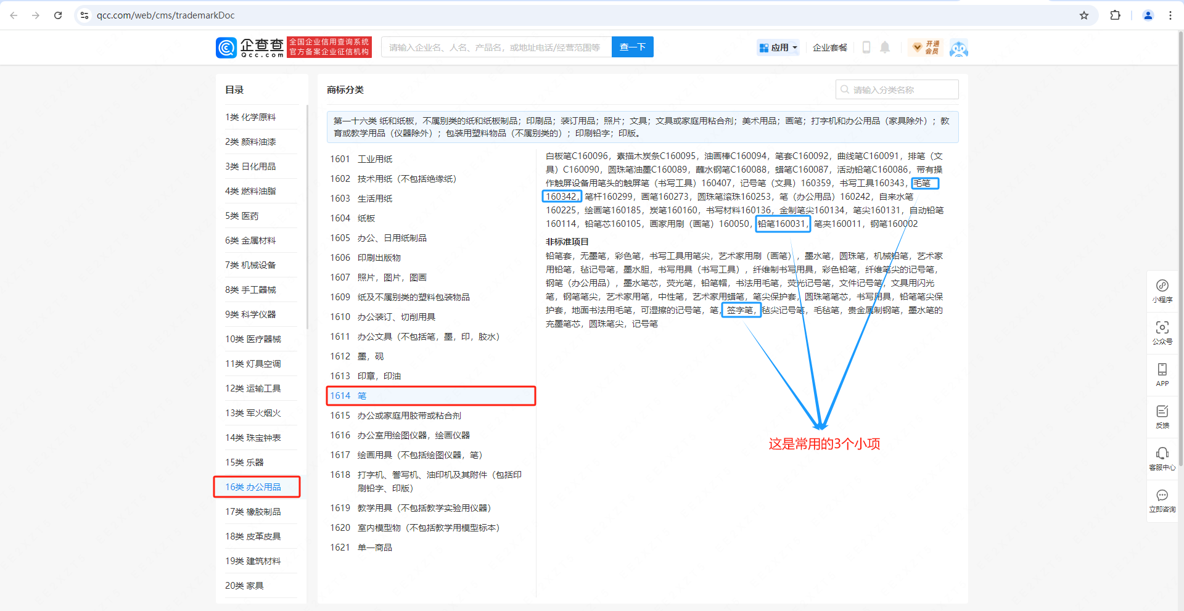
Task: Open browser extensions puzzle icon
Action: pyautogui.click(x=1115, y=15)
